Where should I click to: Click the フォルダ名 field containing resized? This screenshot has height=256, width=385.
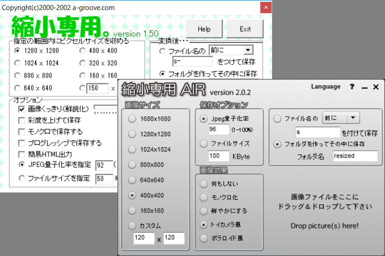pyautogui.click(x=355, y=156)
